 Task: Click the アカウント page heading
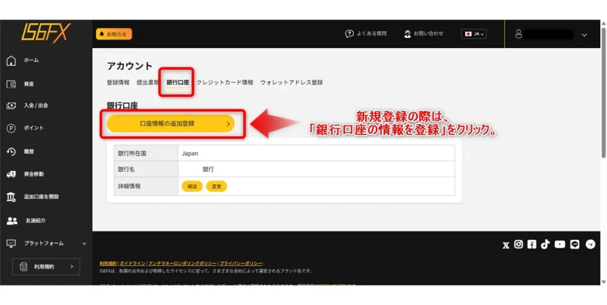130,66
